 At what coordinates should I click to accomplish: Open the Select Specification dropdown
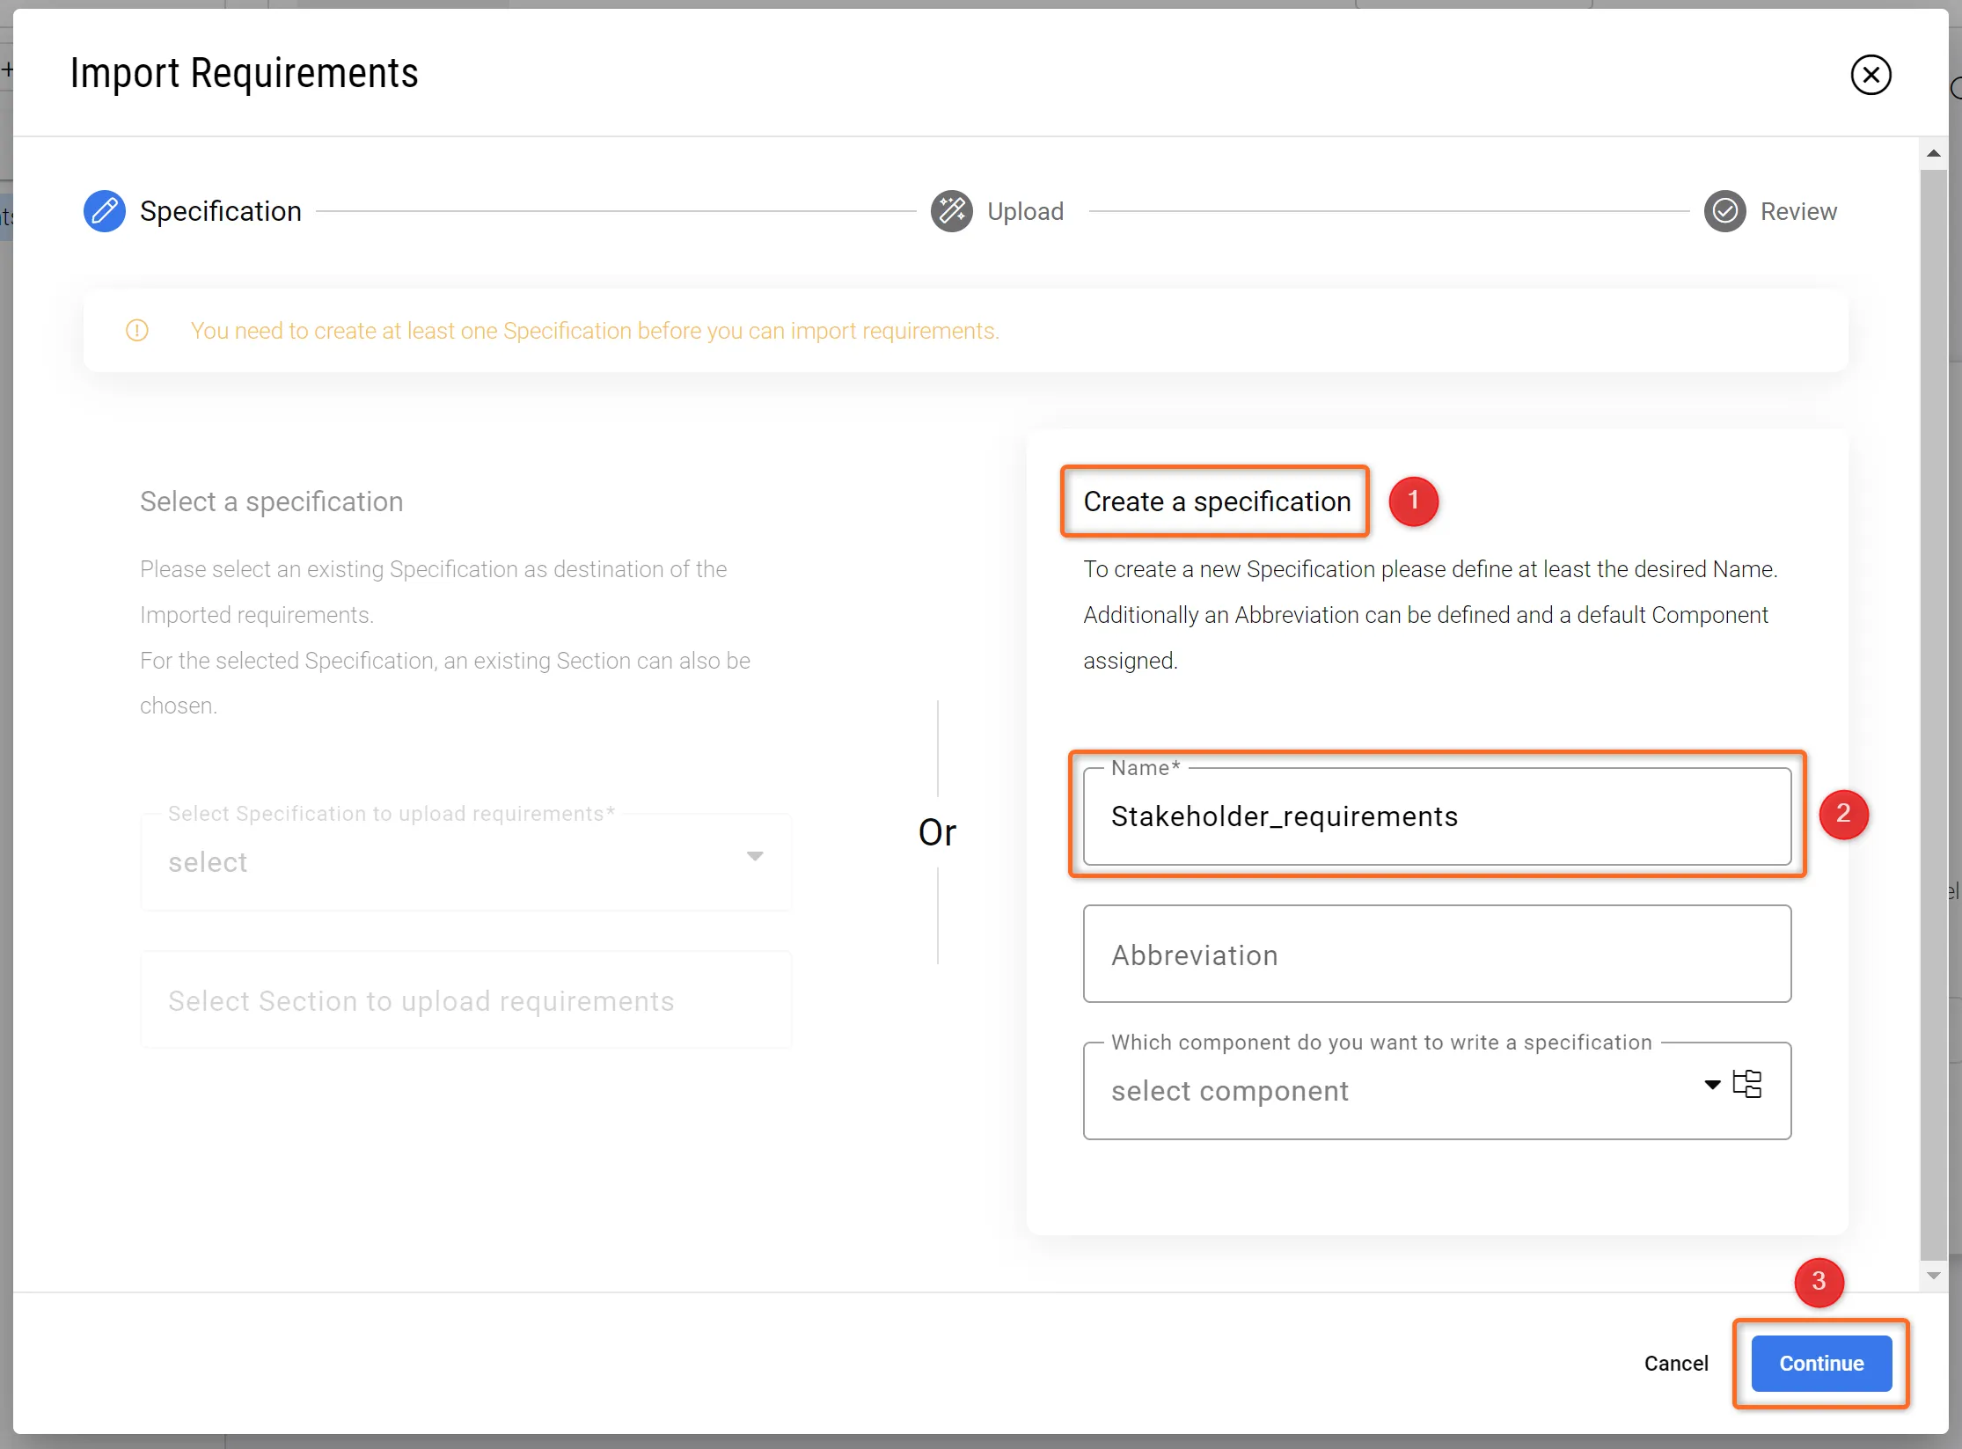pyautogui.click(x=465, y=861)
